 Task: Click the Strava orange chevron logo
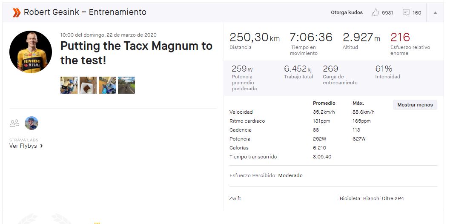(x=17, y=12)
